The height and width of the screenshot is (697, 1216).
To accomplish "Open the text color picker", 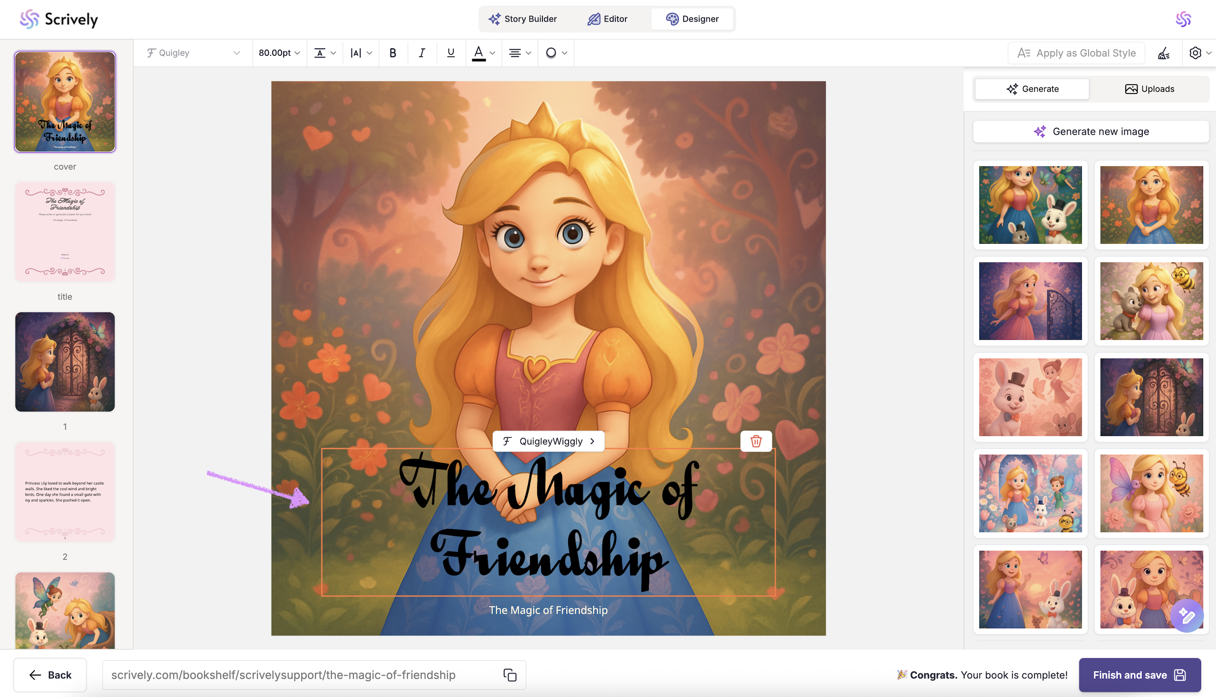I will pos(483,53).
